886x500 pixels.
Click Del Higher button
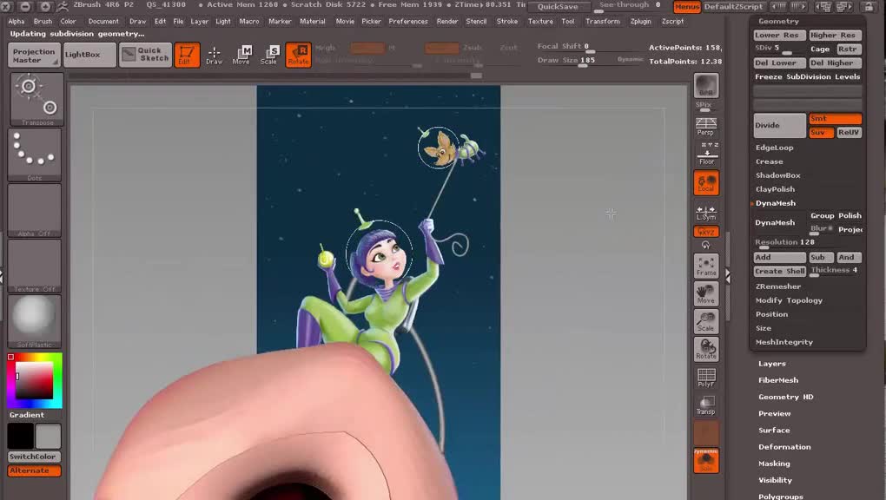click(x=835, y=62)
